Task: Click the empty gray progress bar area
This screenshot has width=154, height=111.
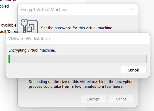Action: (78, 59)
